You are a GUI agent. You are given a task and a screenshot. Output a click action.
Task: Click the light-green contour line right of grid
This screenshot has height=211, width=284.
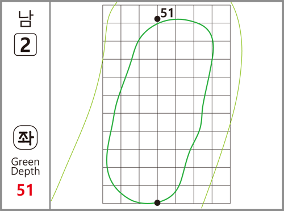click(231, 123)
